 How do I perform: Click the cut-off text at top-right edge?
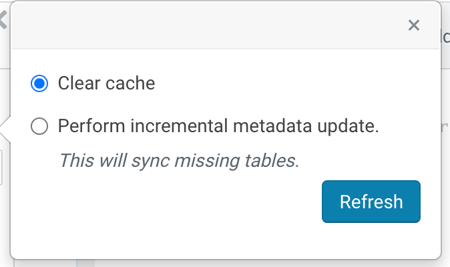point(445,37)
